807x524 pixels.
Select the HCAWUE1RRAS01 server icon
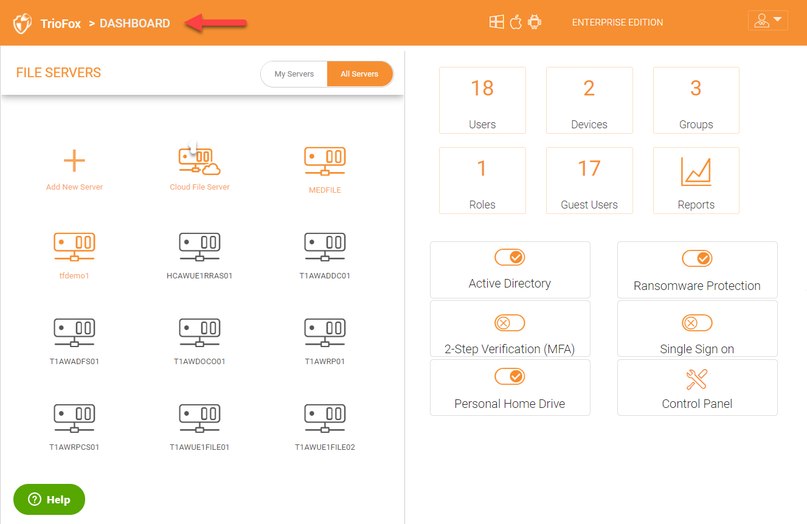[199, 247]
